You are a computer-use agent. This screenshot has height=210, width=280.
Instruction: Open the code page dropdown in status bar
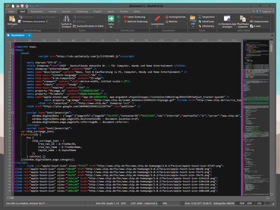click(x=160, y=203)
